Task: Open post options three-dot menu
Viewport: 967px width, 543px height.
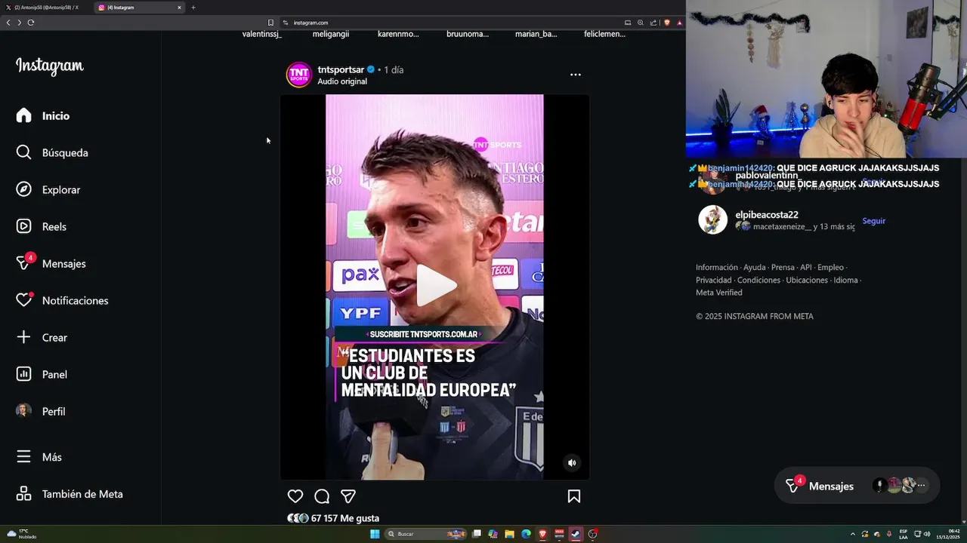Action: click(576, 75)
